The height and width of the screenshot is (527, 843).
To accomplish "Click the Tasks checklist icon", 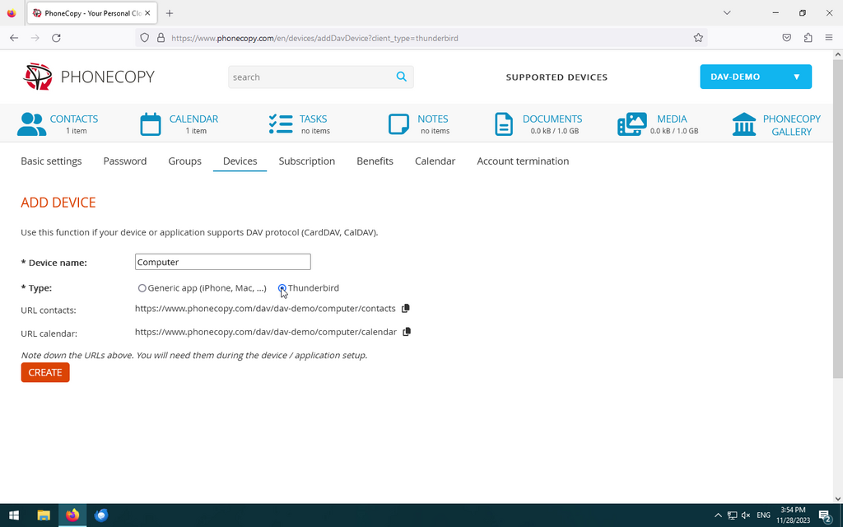I will pyautogui.click(x=281, y=124).
